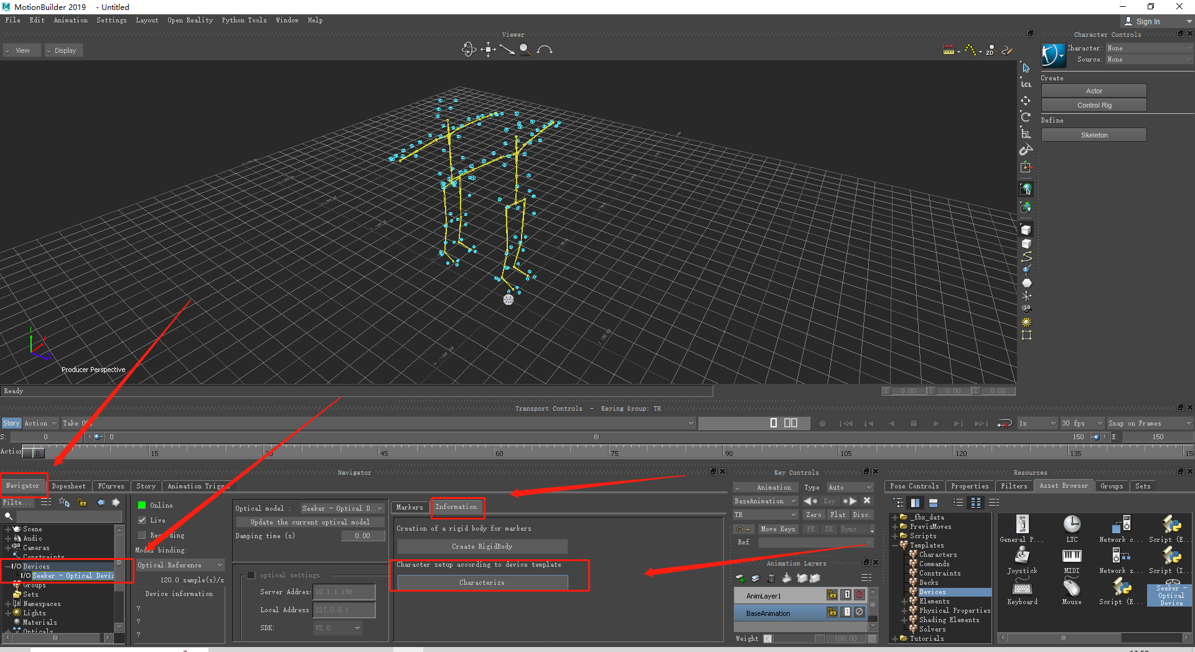Click the Characterize button
The width and height of the screenshot is (1195, 652).
coord(482,582)
